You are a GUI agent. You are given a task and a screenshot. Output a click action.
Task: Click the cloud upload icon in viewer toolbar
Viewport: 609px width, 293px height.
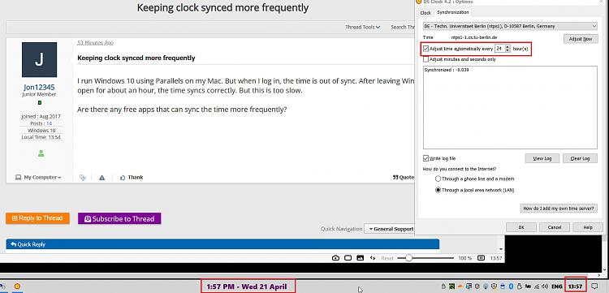click(x=336, y=257)
